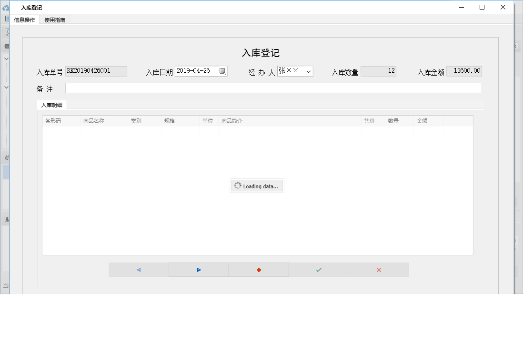Switch to the 使用指南 tab
Viewport: 523px width, 340px height.
[x=54, y=20]
